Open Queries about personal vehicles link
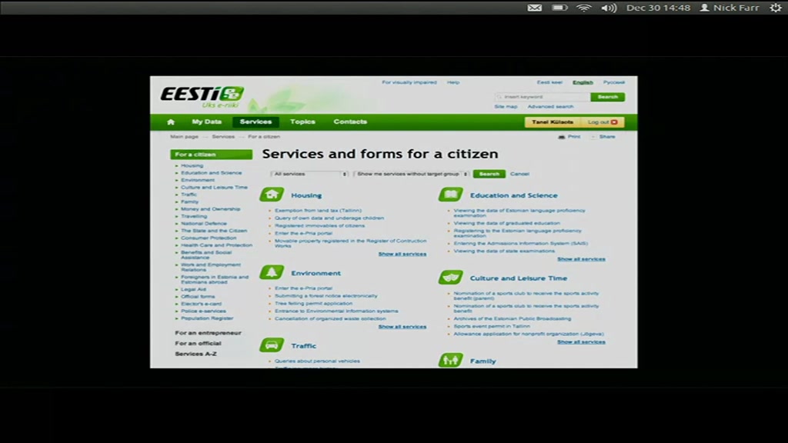The image size is (788, 443). [x=317, y=361]
